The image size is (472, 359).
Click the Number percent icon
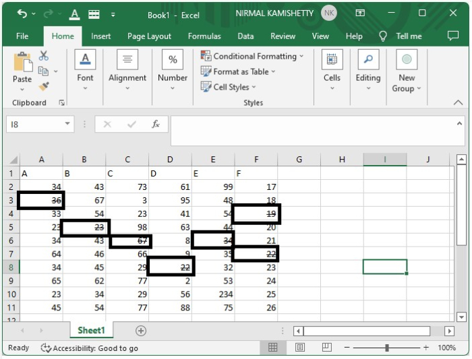173,59
